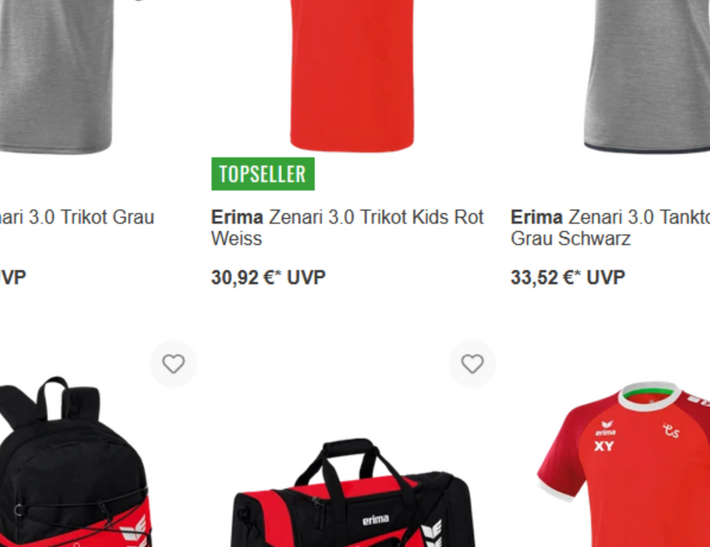Click the erima logo on the sports bag

click(375, 520)
